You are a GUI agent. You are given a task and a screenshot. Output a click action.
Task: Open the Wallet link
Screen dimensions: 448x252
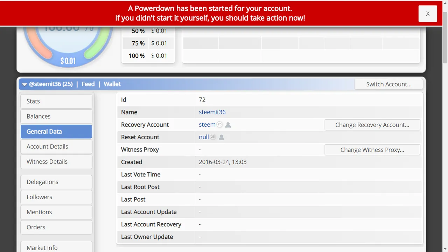tap(112, 84)
